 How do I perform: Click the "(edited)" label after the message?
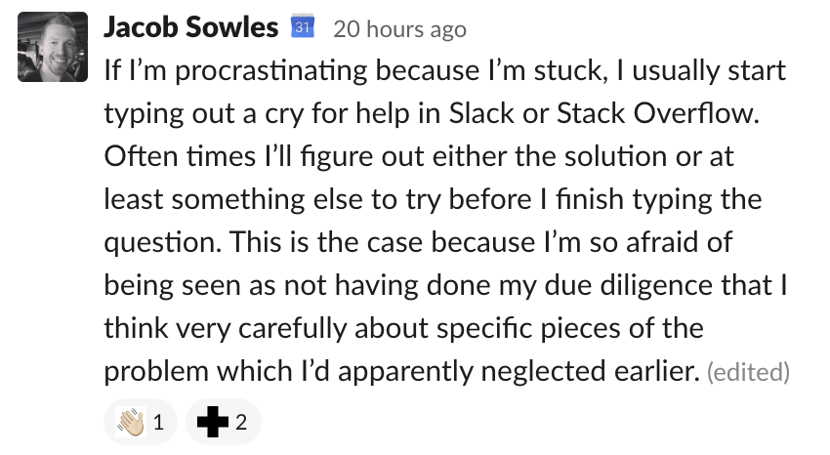749,371
